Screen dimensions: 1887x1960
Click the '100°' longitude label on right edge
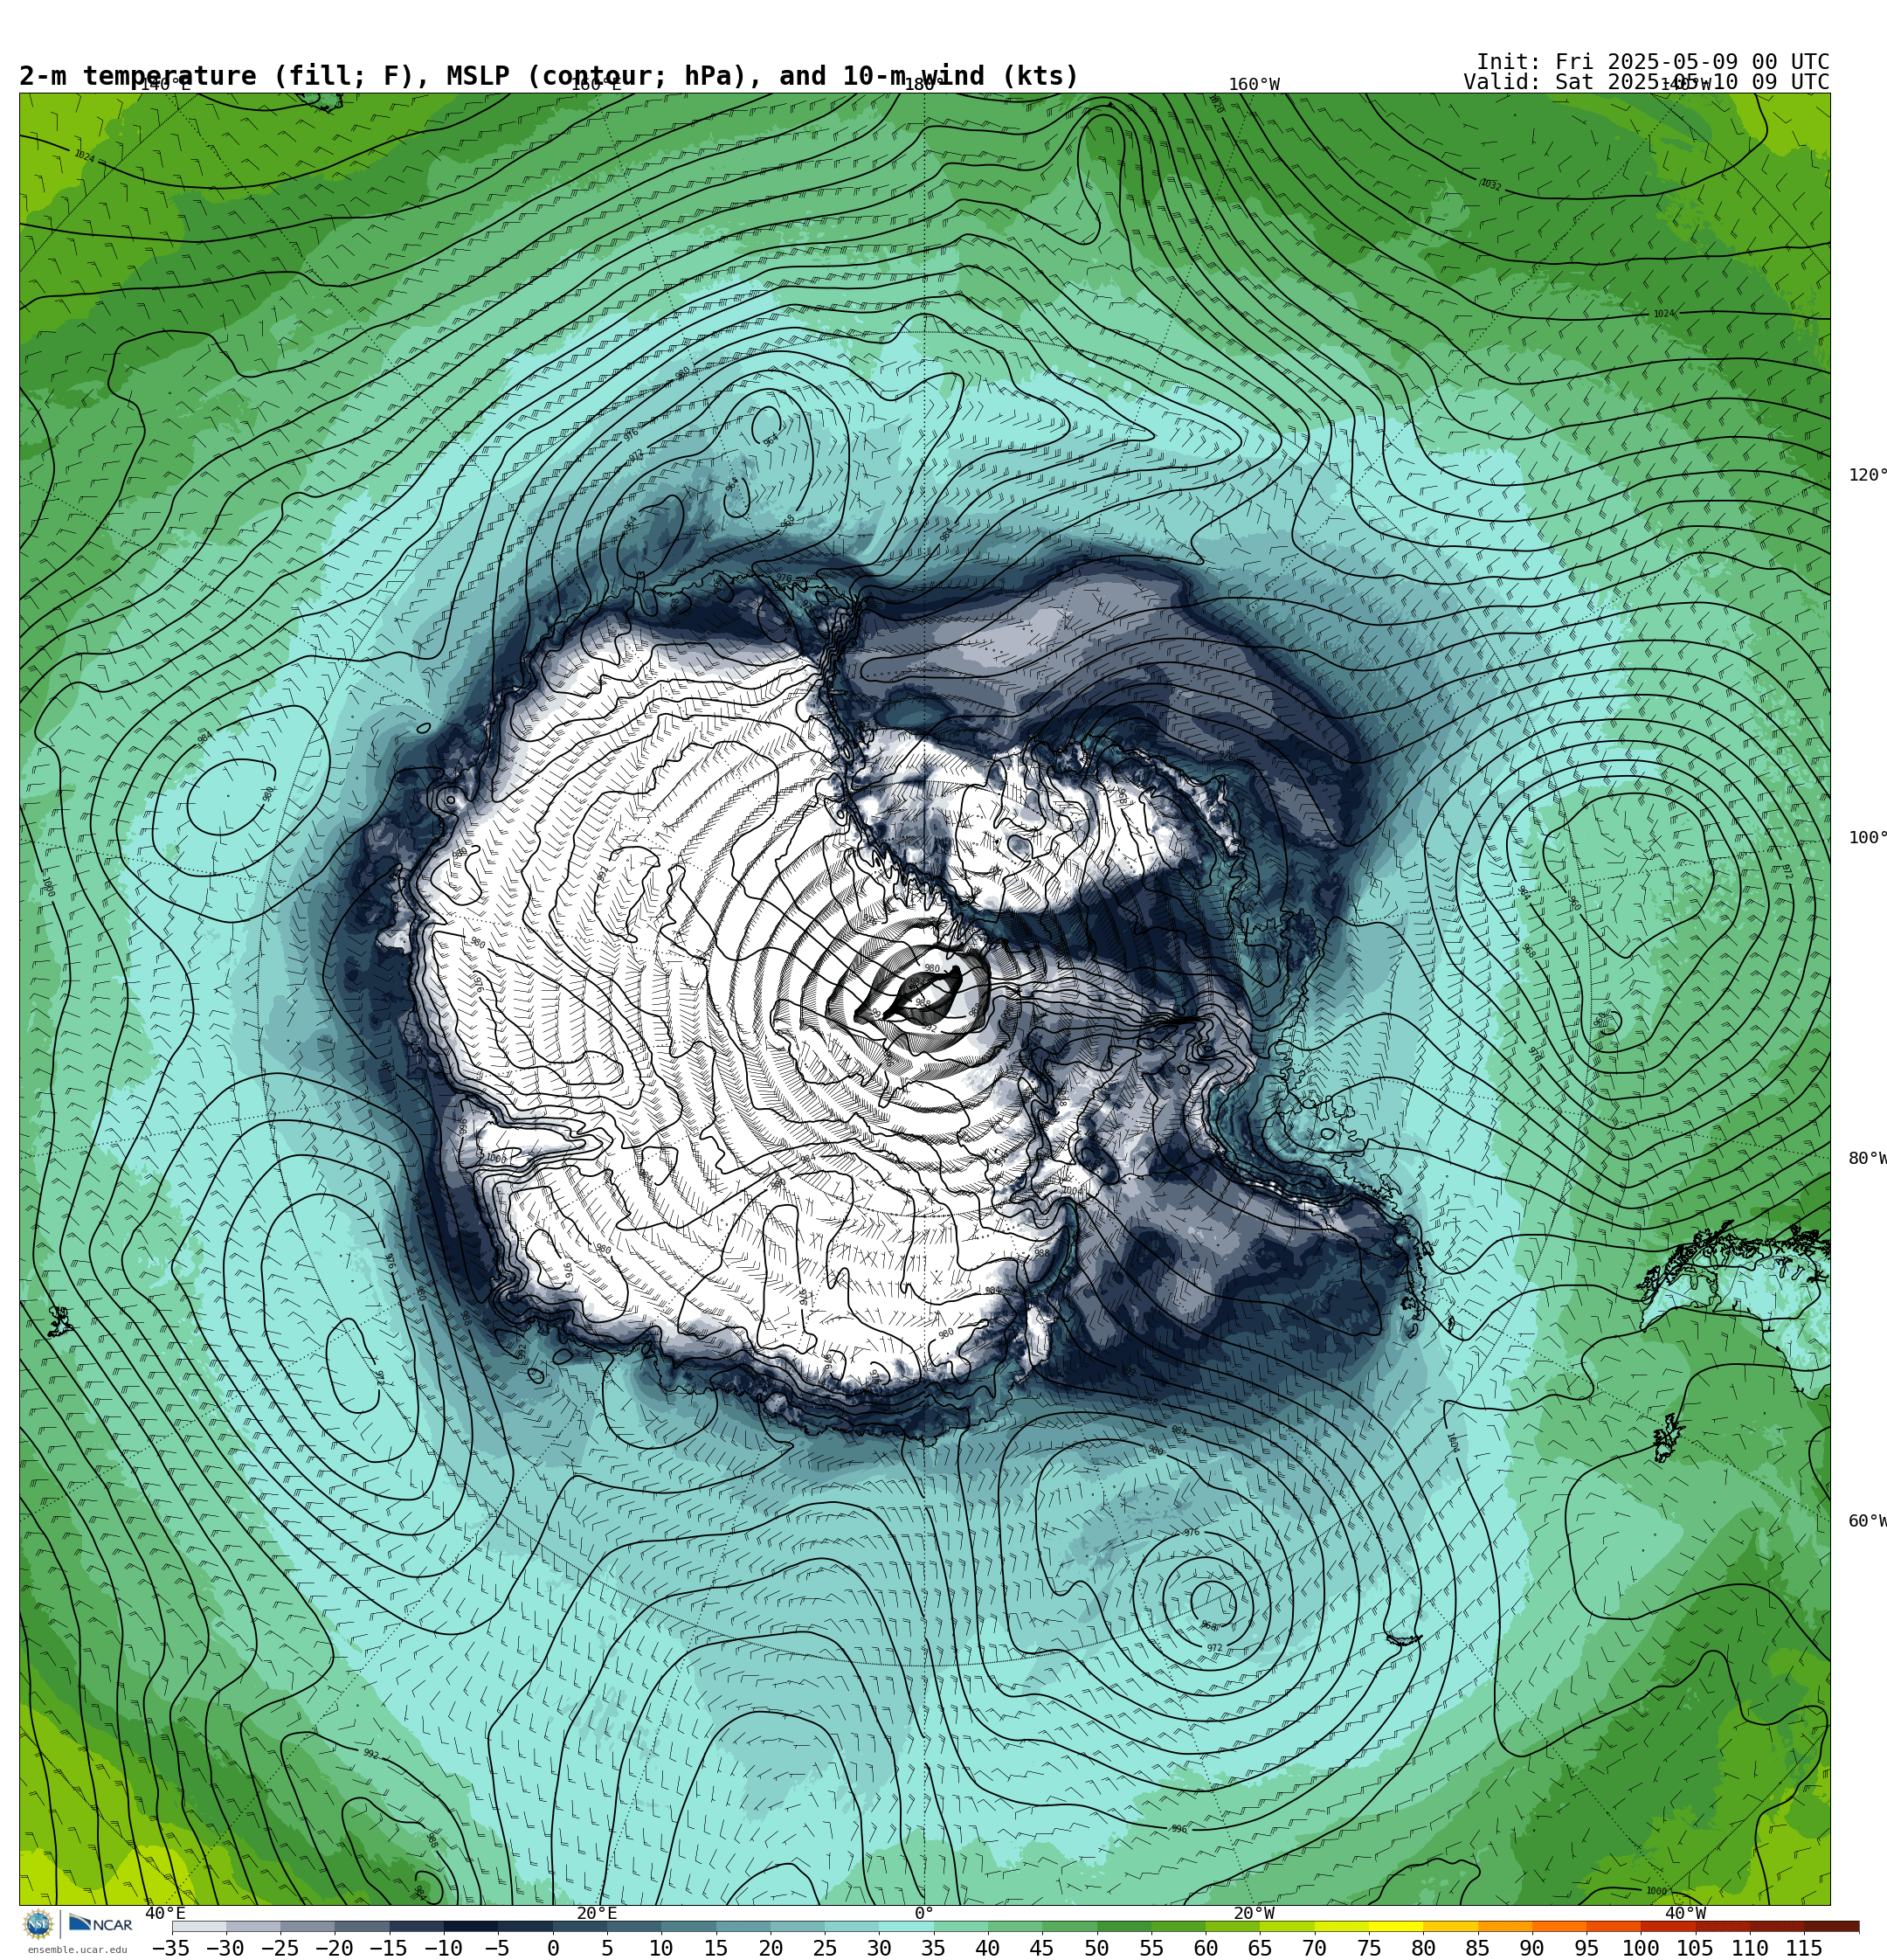(x=1866, y=838)
